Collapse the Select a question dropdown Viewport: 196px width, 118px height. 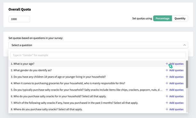click(x=98, y=45)
